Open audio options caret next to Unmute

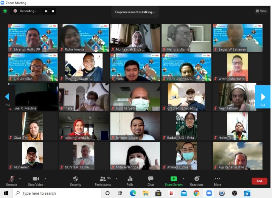(x=20, y=179)
